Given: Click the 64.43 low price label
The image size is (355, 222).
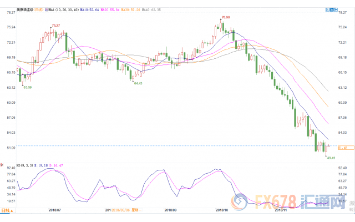Looking at the screenshot, I should pos(138,83).
